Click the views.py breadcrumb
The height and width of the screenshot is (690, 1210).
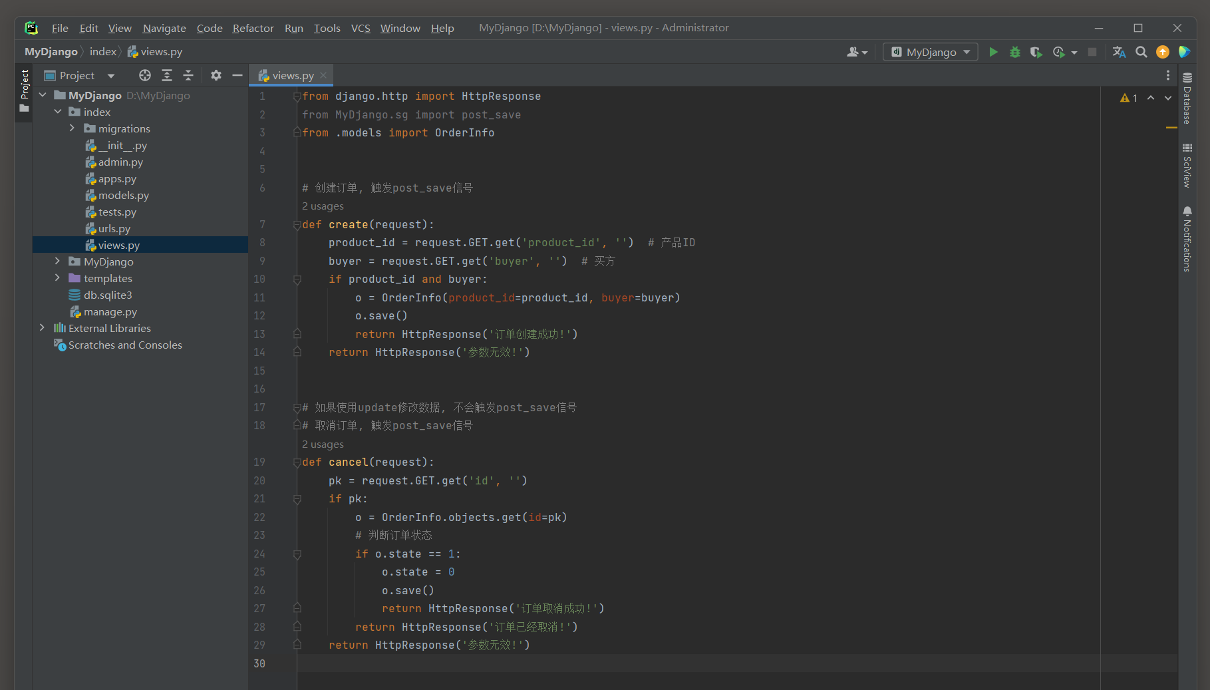click(154, 52)
